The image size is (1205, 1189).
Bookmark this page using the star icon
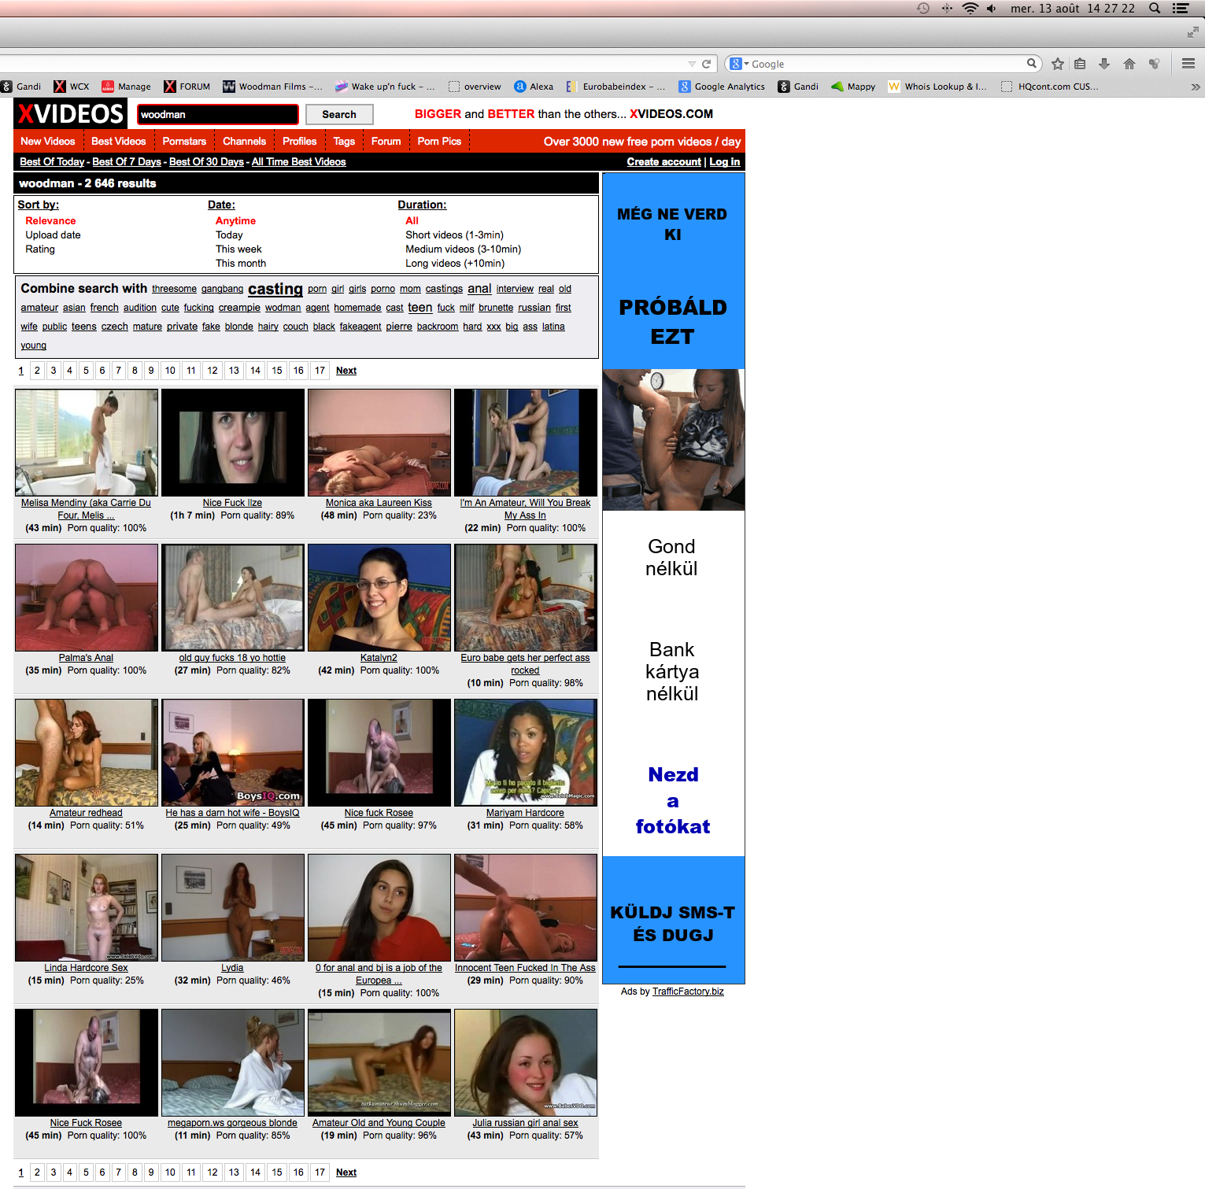coord(1058,65)
